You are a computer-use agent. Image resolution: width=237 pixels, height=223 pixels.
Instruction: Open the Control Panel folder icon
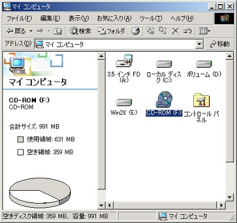[202, 100]
